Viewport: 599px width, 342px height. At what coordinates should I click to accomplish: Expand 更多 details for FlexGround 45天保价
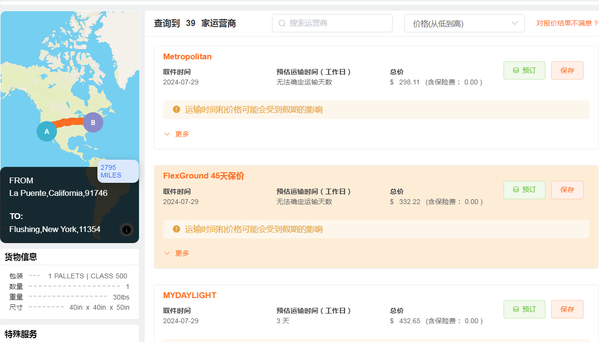click(x=177, y=253)
